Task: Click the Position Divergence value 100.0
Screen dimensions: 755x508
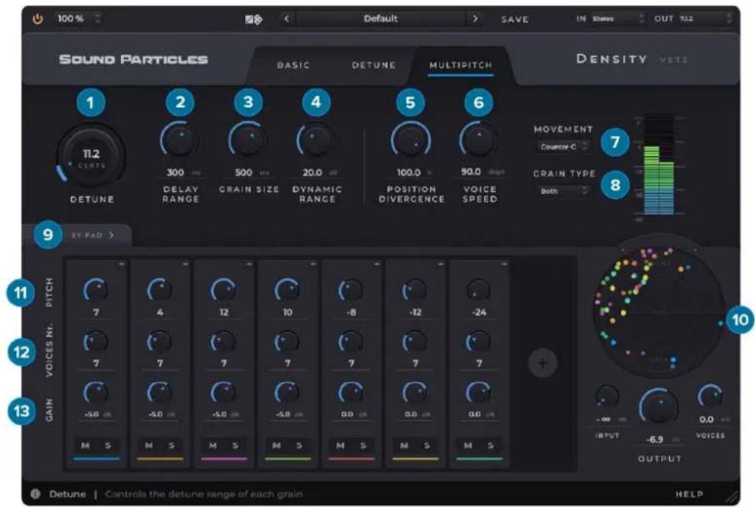Action: pyautogui.click(x=408, y=172)
